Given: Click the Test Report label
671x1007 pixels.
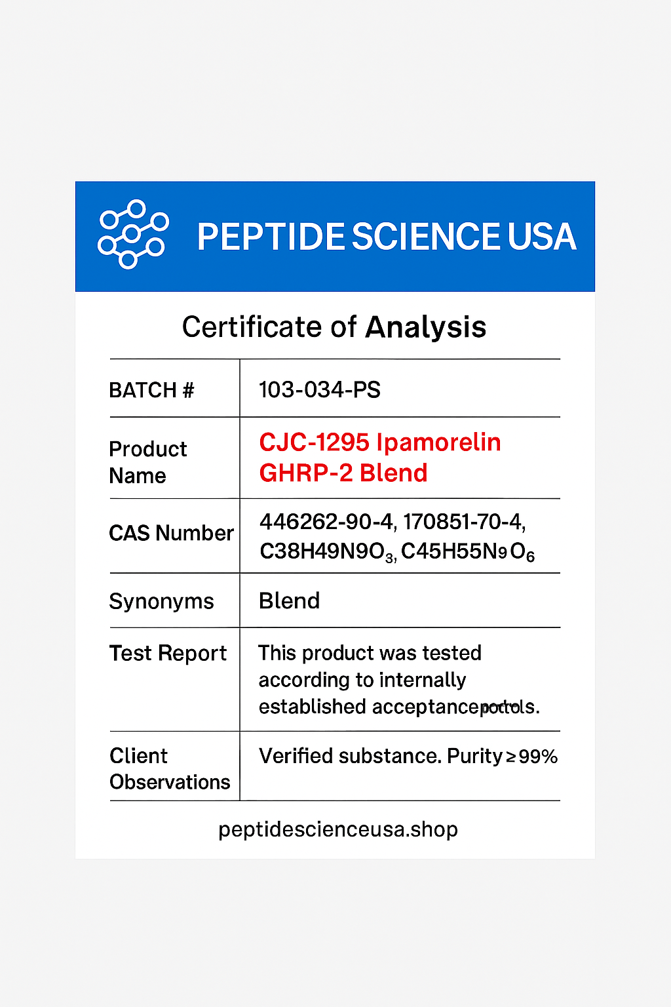Looking at the screenshot, I should (x=168, y=654).
